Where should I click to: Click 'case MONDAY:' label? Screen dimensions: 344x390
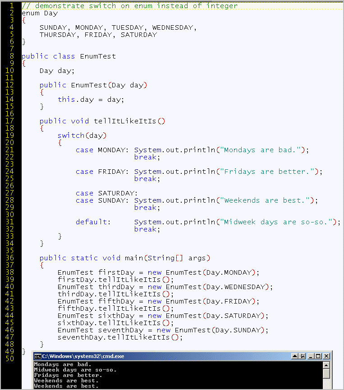click(x=102, y=150)
